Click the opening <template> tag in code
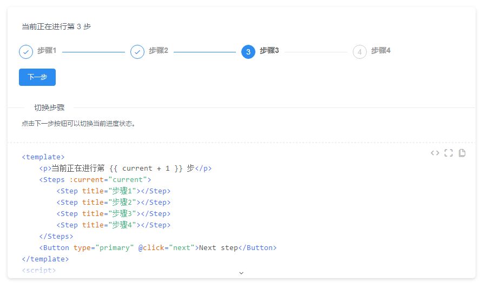The image size is (481, 283). pos(43,157)
